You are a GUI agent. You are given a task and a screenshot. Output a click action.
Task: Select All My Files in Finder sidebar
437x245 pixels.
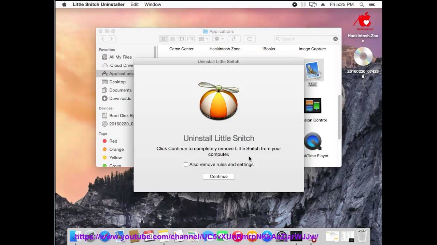click(x=116, y=57)
